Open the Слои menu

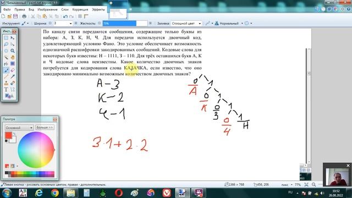pyautogui.click(x=65, y=9)
